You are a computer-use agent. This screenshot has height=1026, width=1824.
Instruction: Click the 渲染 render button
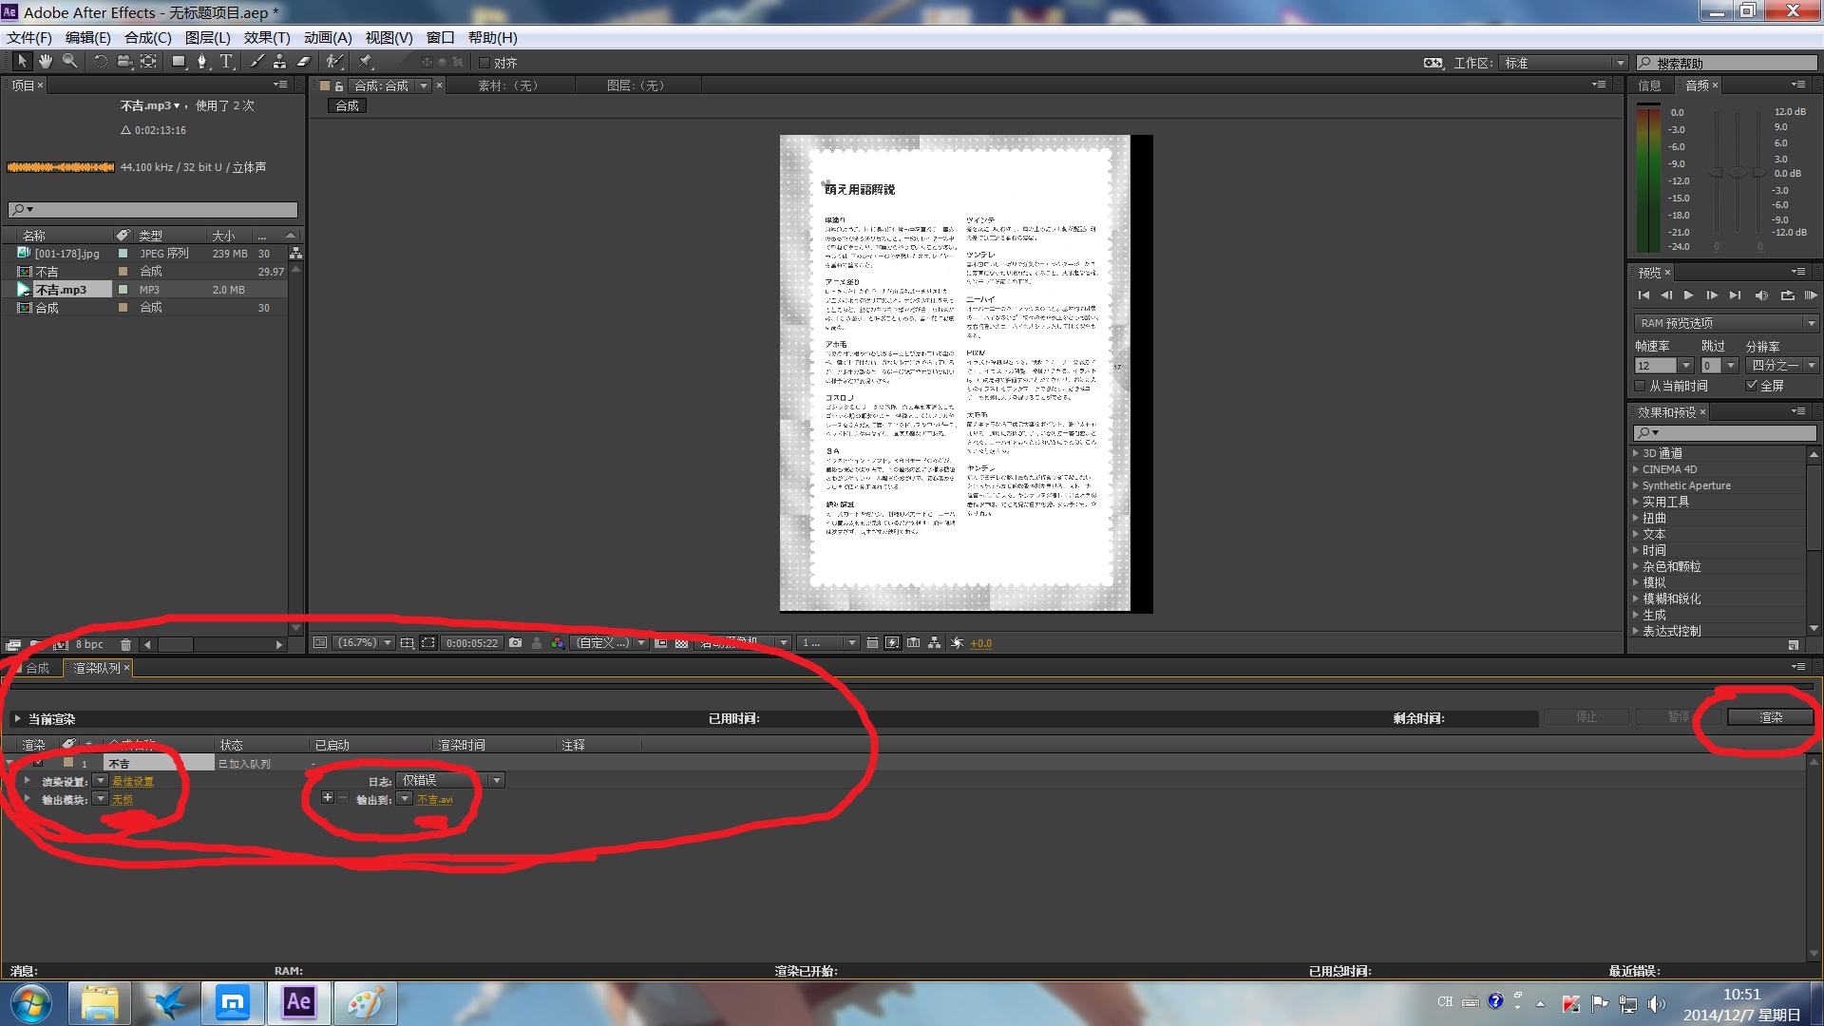pos(1770,717)
